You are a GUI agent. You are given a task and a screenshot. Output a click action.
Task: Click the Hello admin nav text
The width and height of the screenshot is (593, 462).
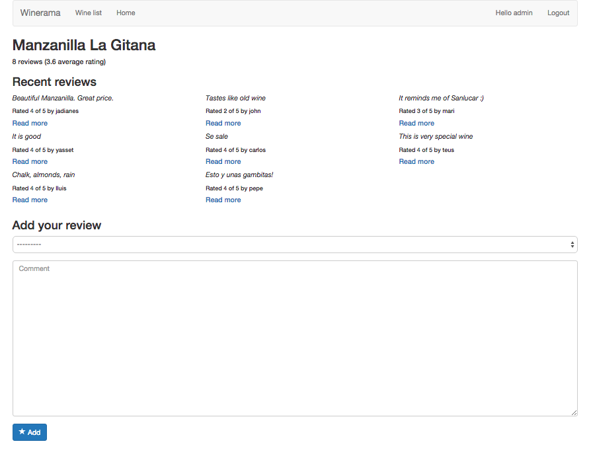click(x=514, y=13)
